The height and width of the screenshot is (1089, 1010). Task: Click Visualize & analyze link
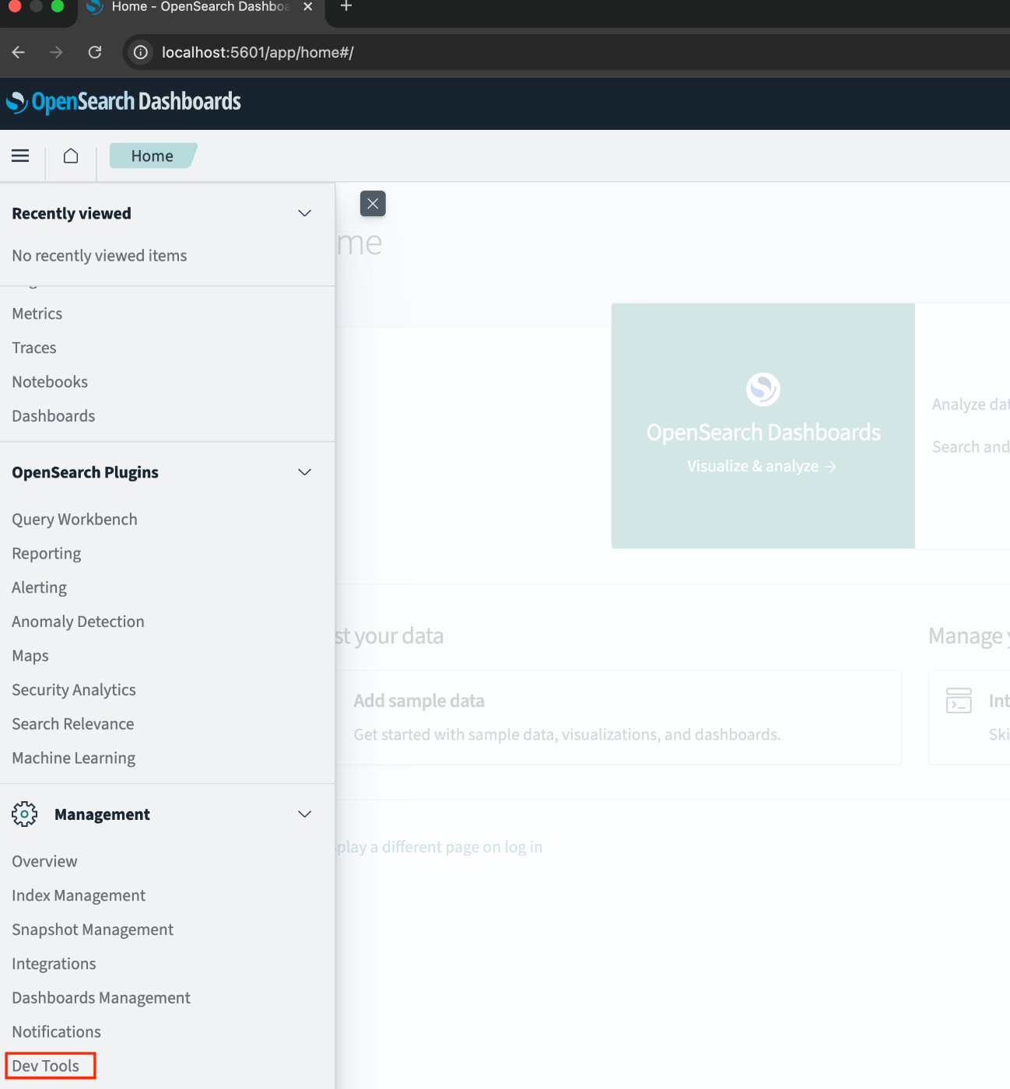pyautogui.click(x=762, y=467)
